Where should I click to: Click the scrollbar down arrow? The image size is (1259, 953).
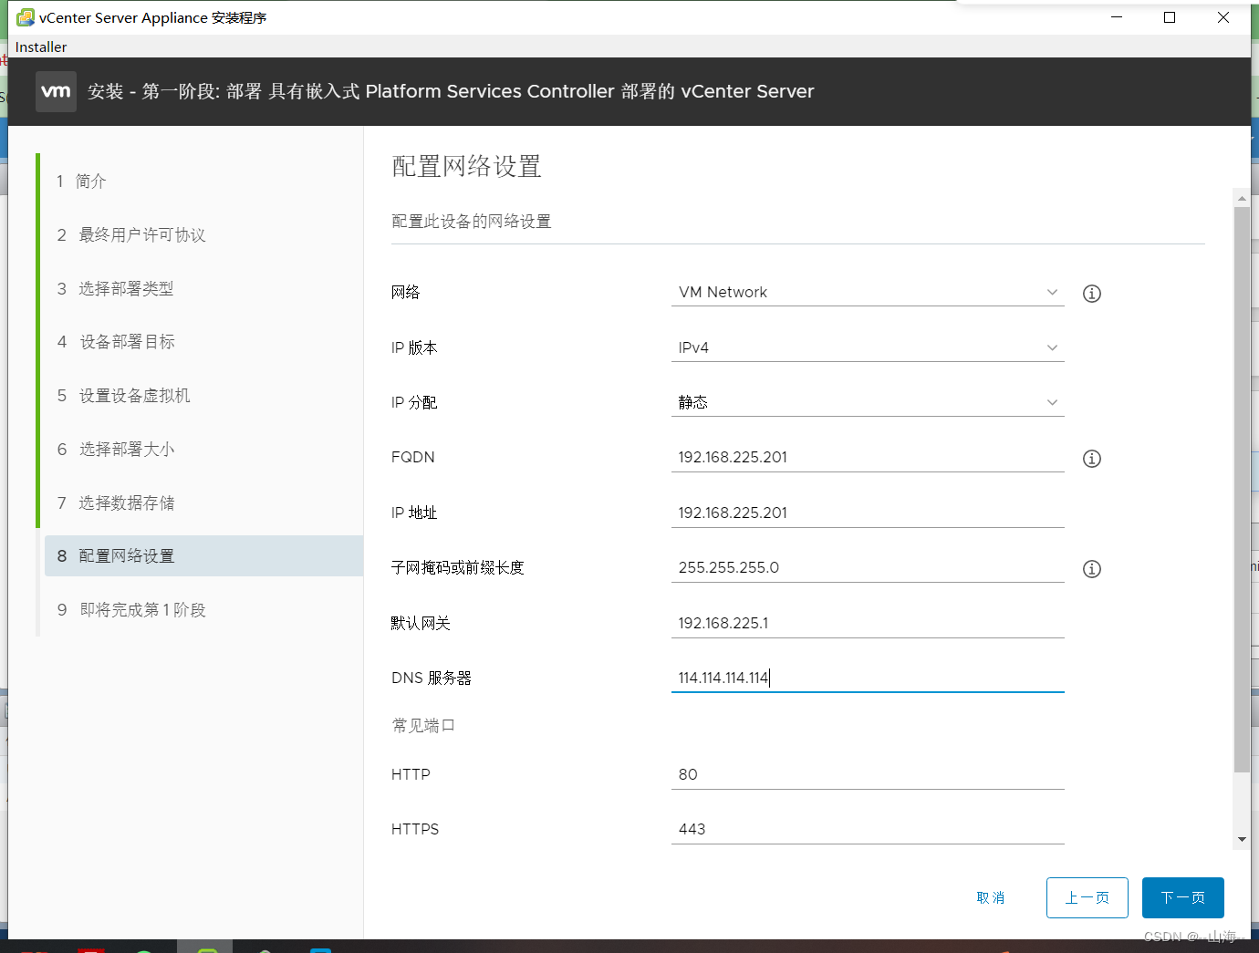point(1242,839)
